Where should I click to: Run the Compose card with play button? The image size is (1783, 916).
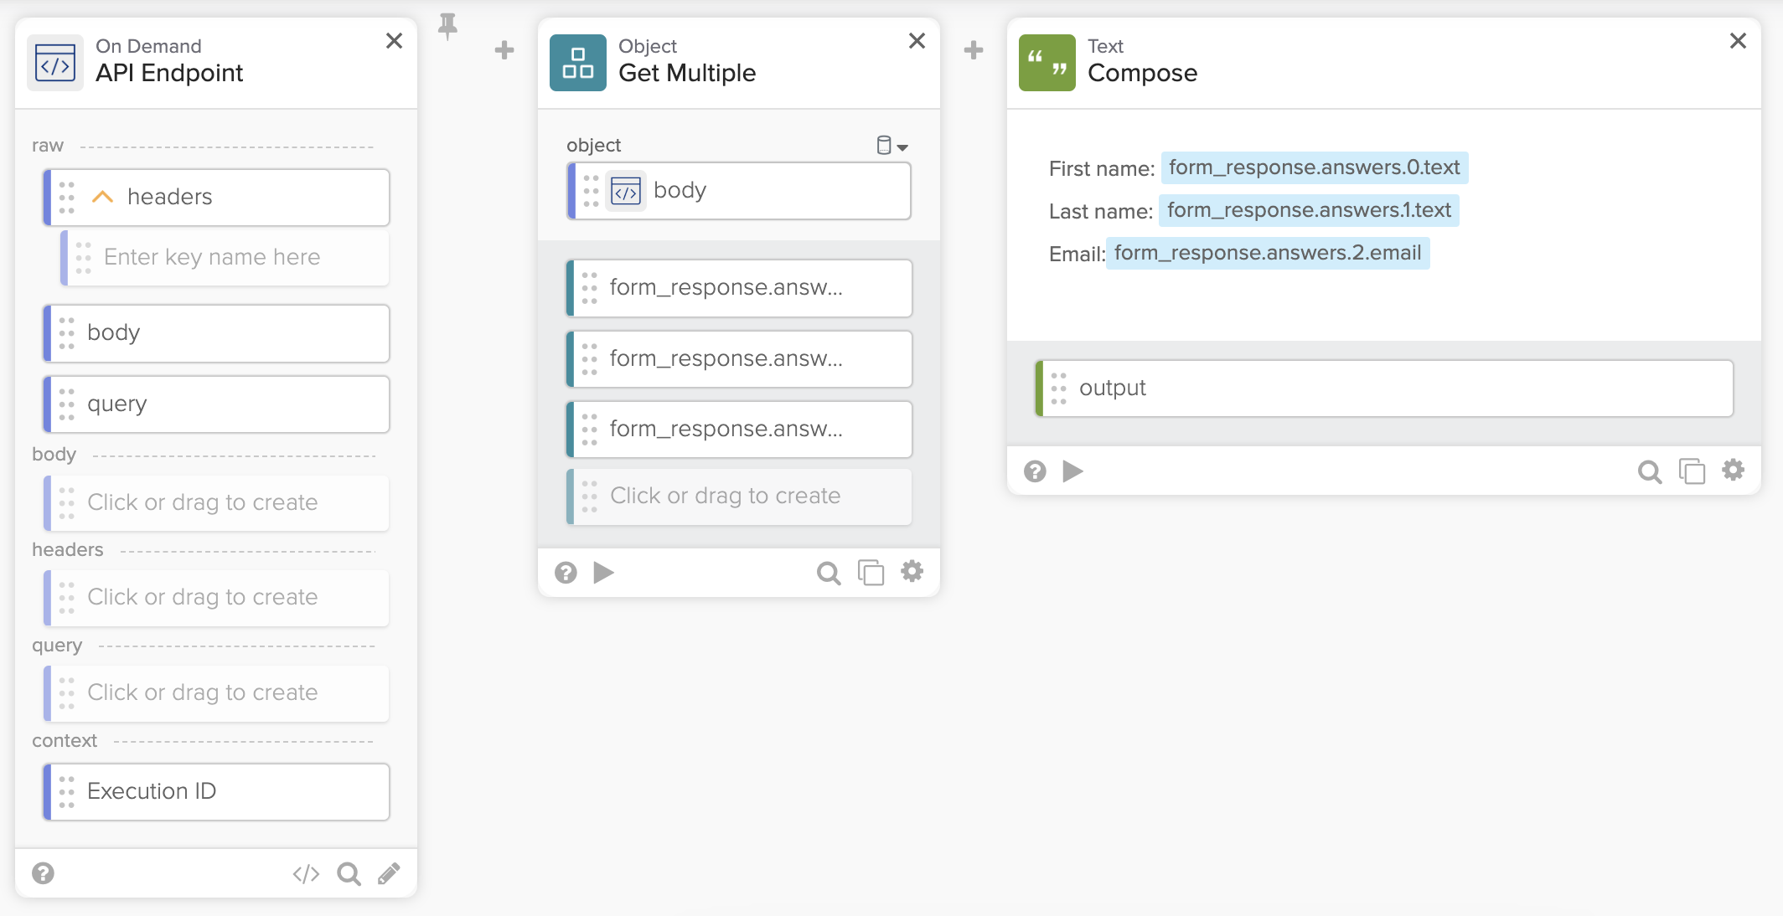tap(1072, 471)
